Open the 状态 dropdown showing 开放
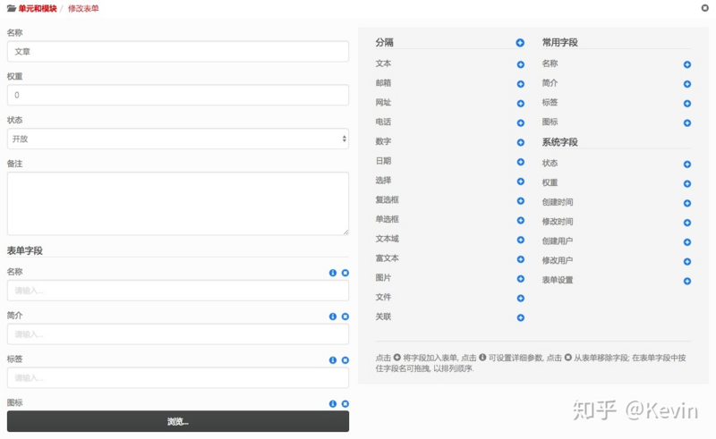 (178, 139)
